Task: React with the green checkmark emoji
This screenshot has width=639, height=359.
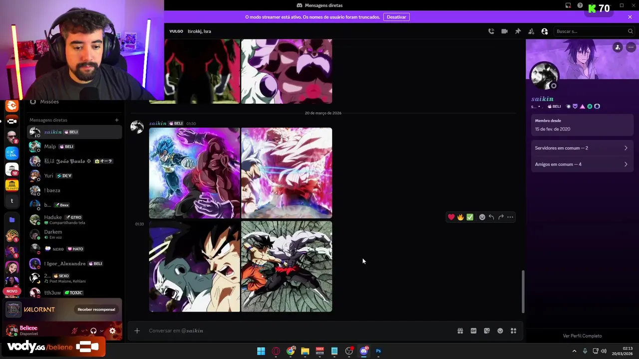Action: pos(470,217)
